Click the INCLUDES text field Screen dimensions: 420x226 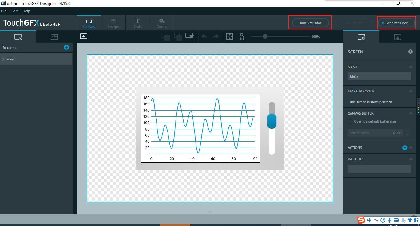pos(379,169)
